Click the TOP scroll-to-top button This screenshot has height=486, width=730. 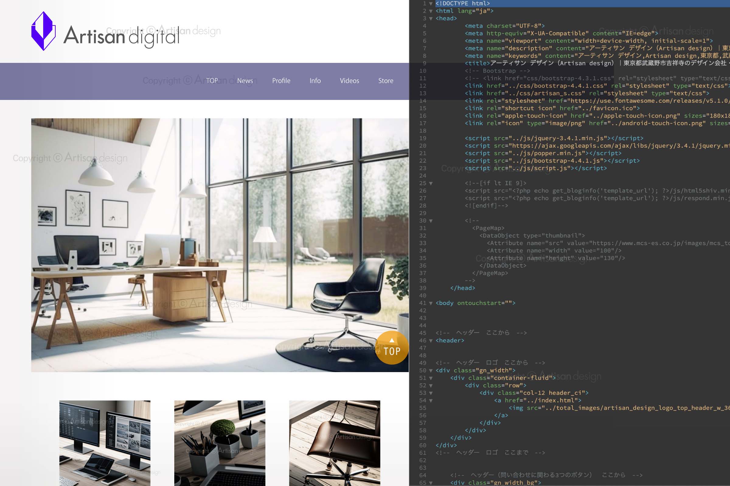tap(392, 349)
